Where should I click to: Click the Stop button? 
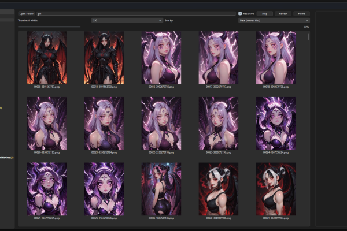pyautogui.click(x=264, y=14)
